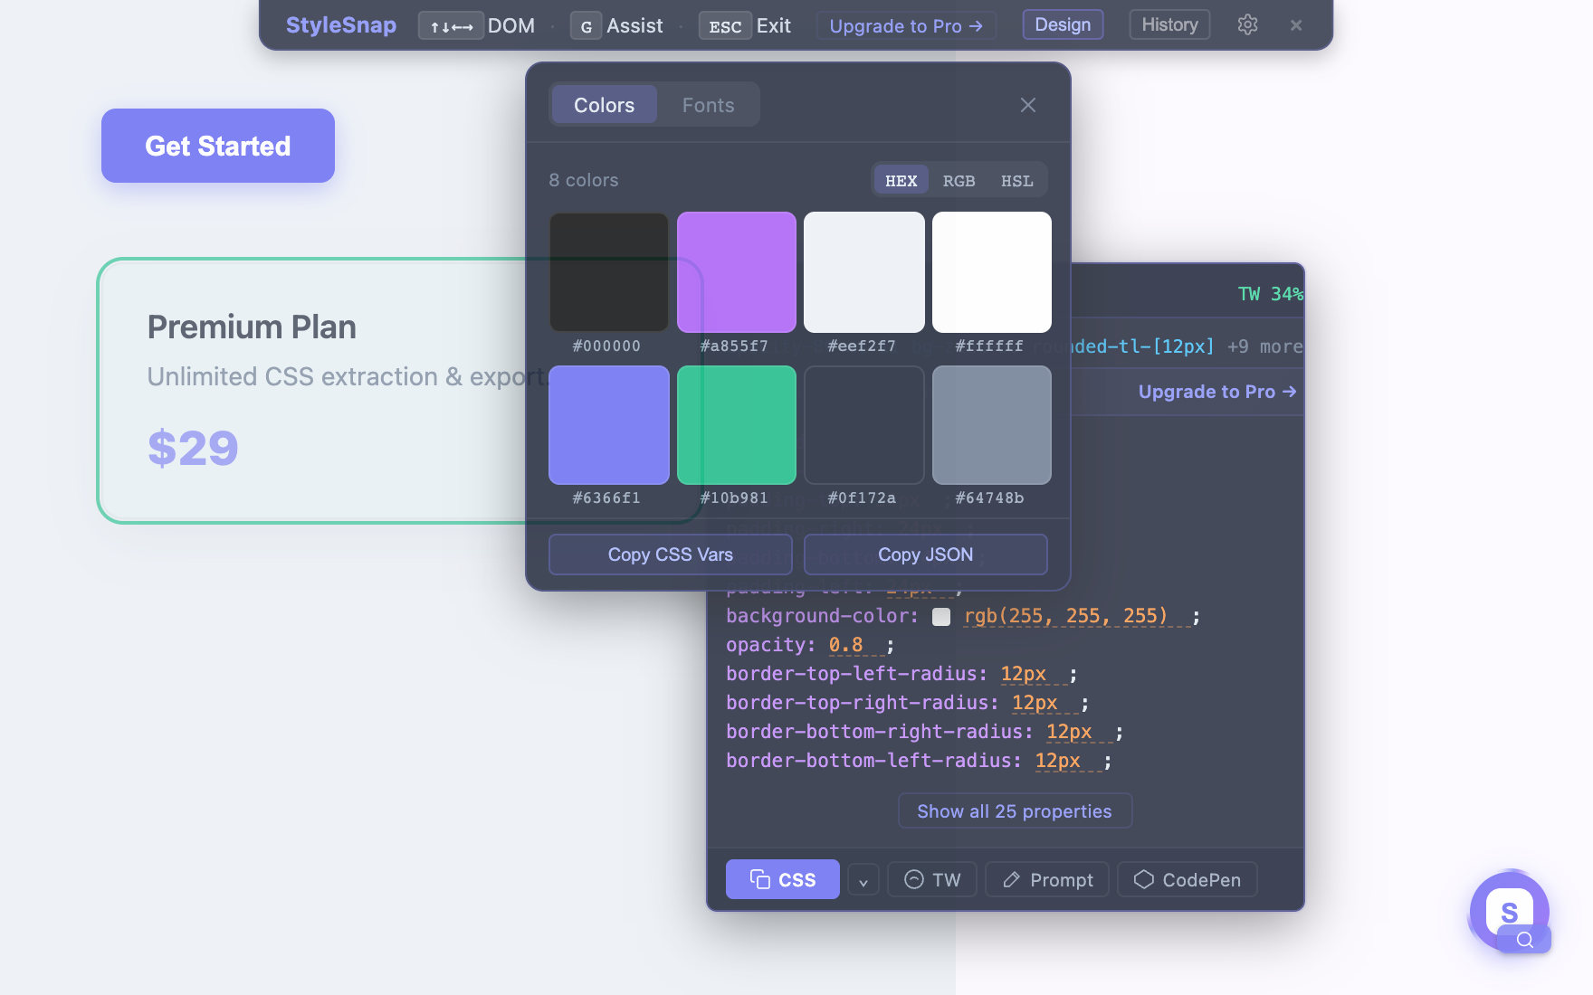The width and height of the screenshot is (1593, 995).
Task: Click the $29 price text
Action: tap(193, 448)
